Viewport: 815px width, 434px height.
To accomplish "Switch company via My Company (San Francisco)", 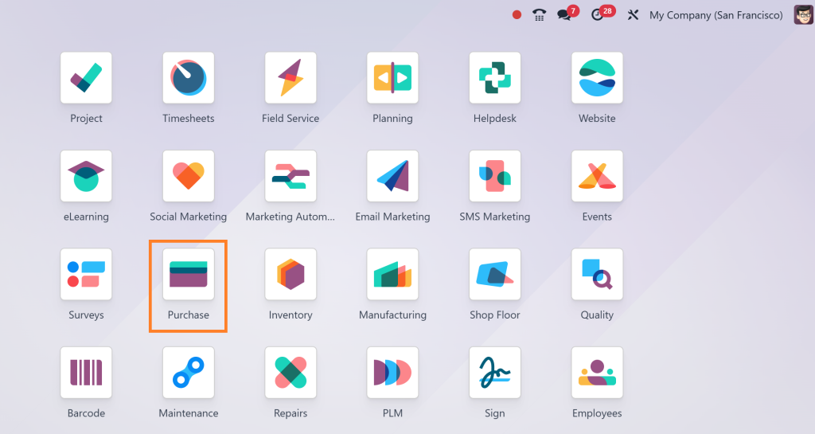I will pyautogui.click(x=716, y=15).
